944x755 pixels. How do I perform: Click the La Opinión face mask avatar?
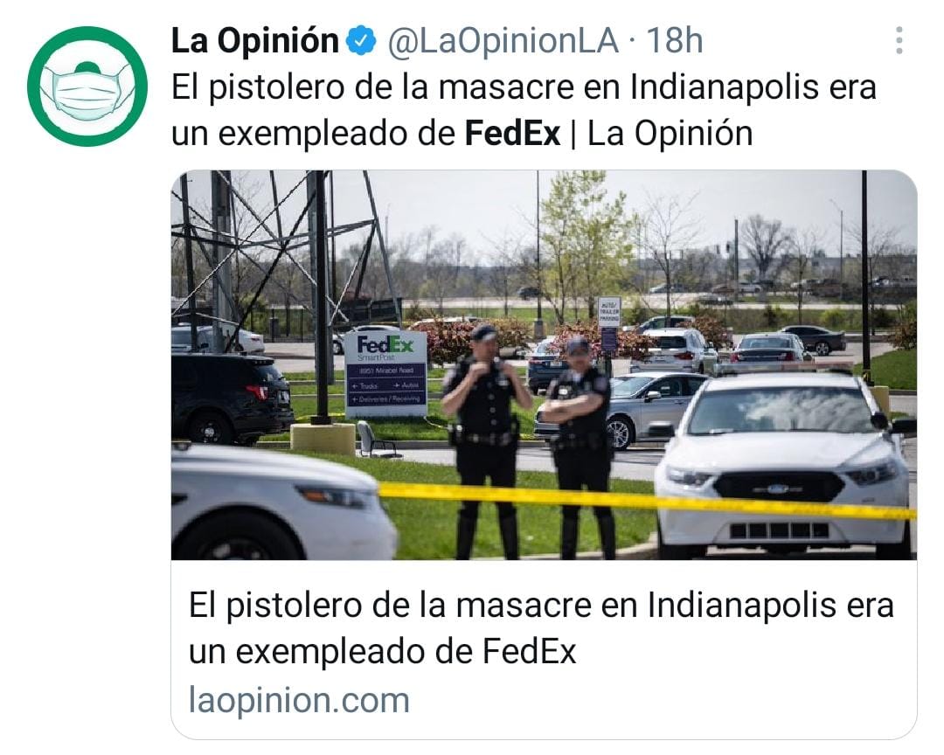(x=87, y=87)
